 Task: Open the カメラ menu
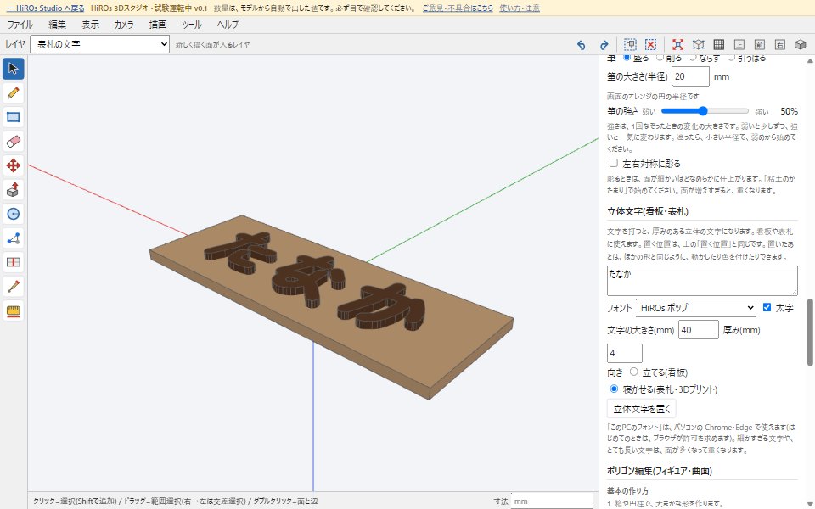tap(124, 25)
